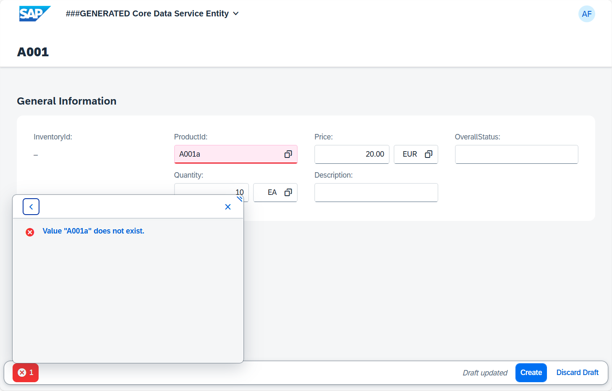Click into the Description input field
The image size is (612, 391).
point(376,192)
